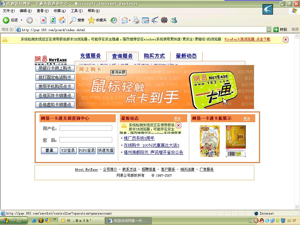Open the Mail button dropdown arrow
300x225 pixels.
(x=129, y=20)
